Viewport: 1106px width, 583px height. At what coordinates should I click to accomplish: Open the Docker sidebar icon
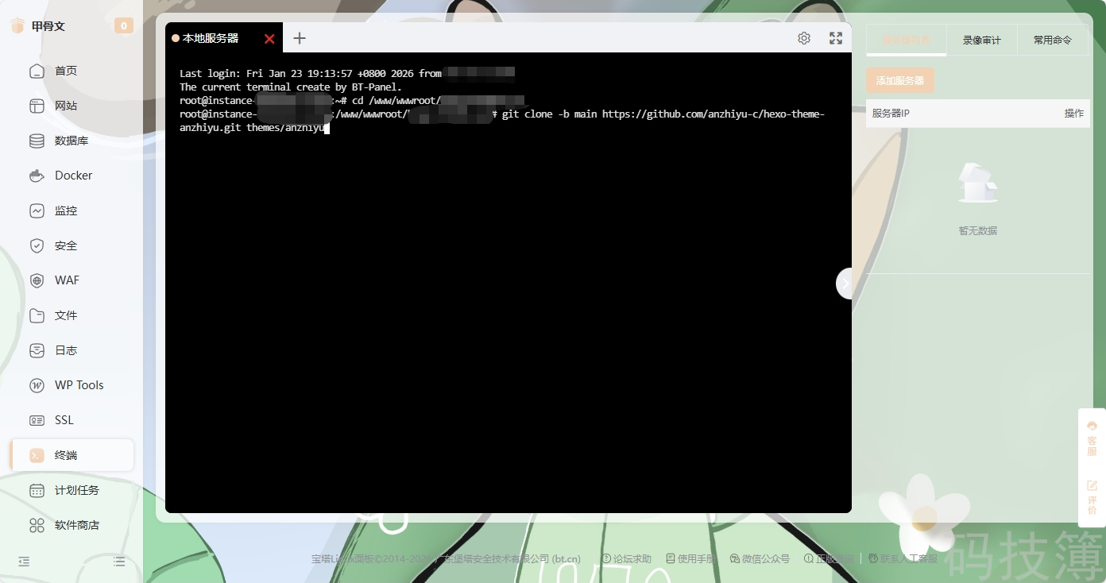coord(37,176)
